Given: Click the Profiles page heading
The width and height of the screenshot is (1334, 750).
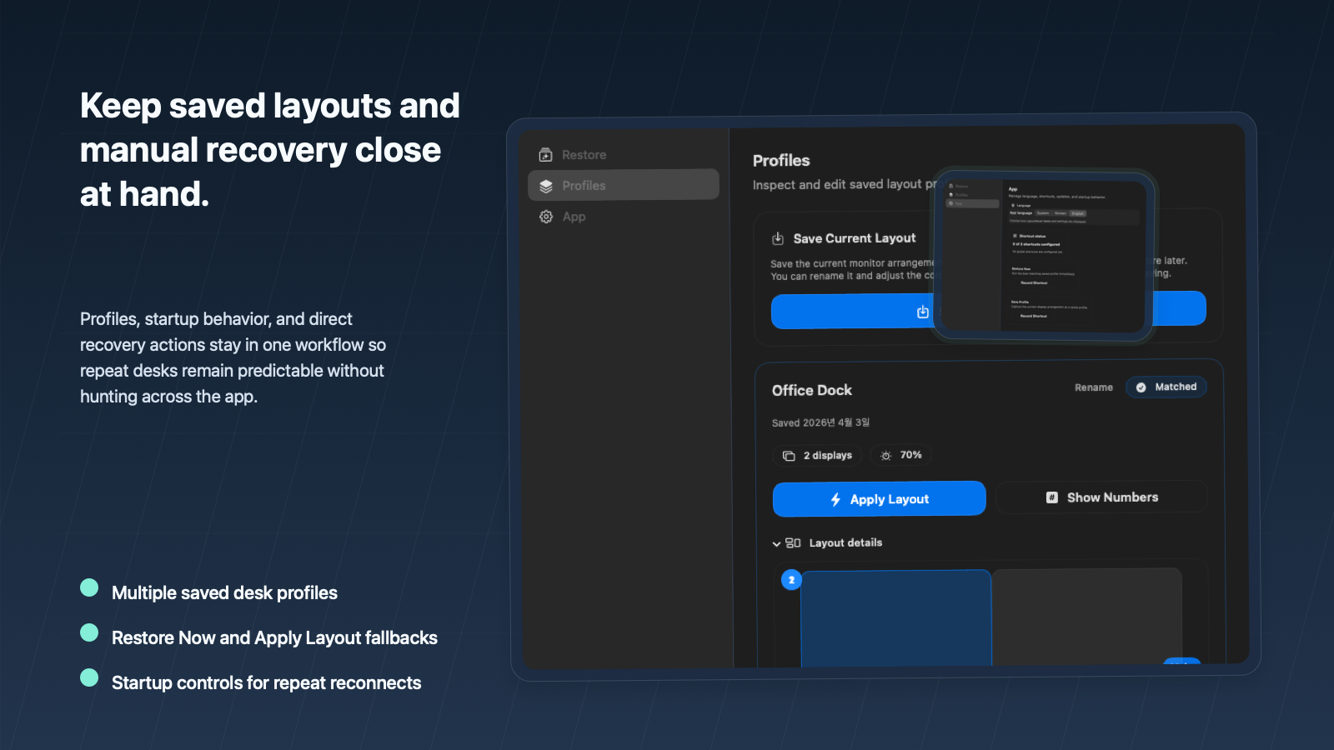Looking at the screenshot, I should 781,161.
